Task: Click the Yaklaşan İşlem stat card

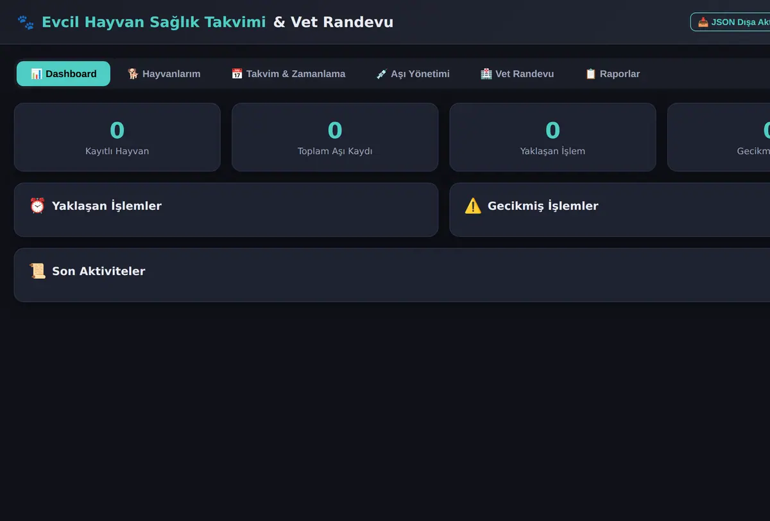Action: click(x=552, y=137)
